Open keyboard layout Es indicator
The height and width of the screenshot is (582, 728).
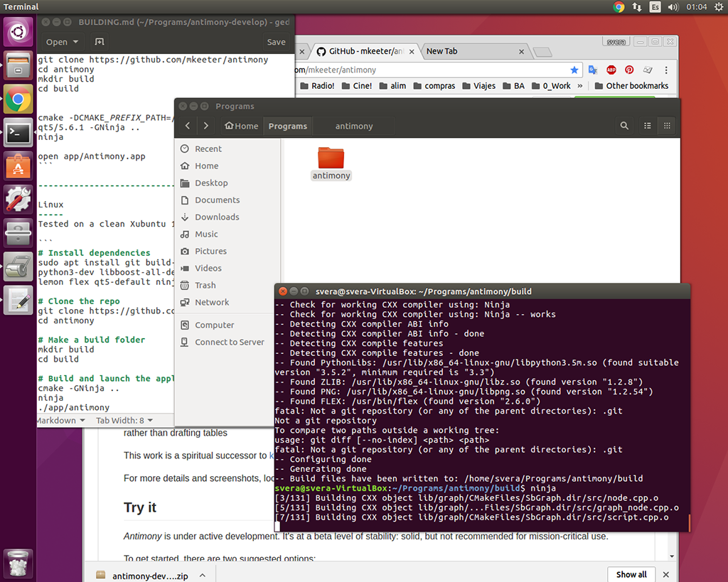tap(655, 6)
